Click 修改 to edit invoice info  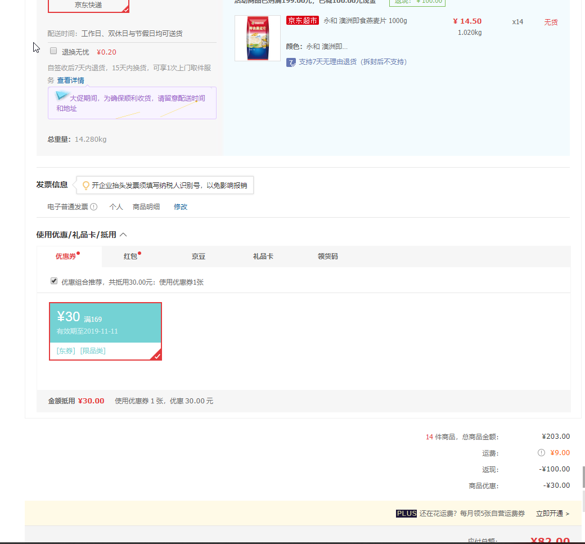pos(181,207)
